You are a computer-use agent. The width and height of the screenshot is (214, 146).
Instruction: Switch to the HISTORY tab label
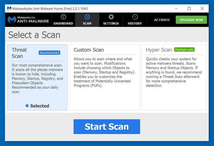pyautogui.click(x=135, y=24)
